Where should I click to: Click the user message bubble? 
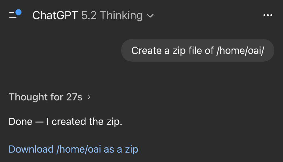[198, 50]
